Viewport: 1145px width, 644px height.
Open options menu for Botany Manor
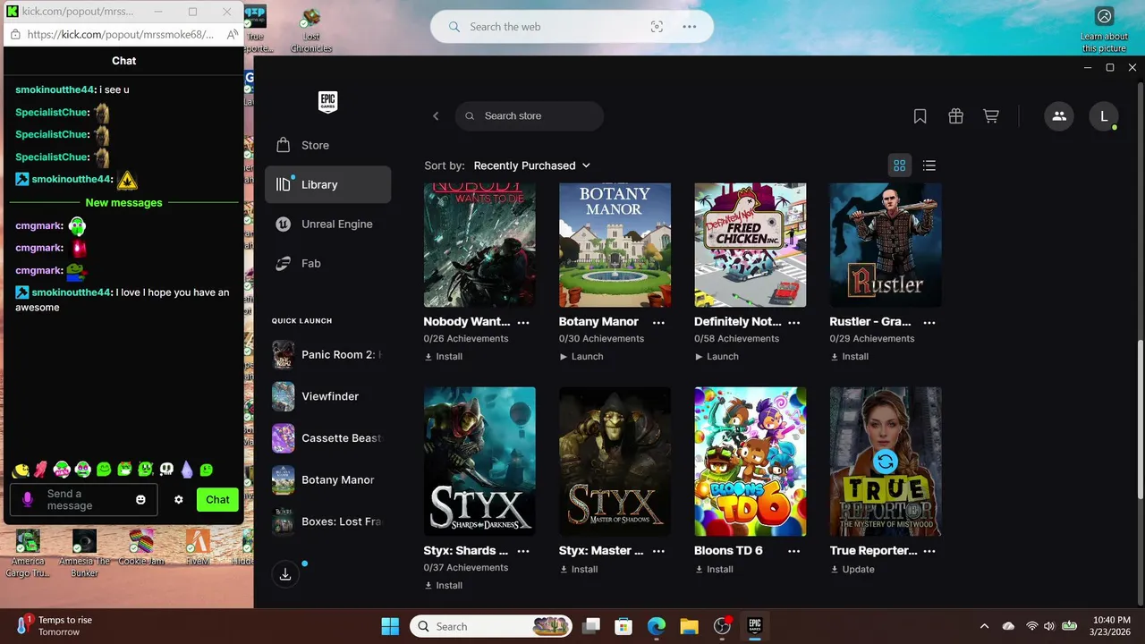point(658,322)
